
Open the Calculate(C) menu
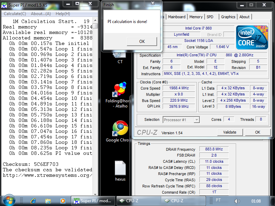coord(15,14)
